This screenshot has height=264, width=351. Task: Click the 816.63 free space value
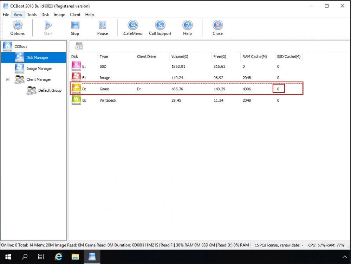[x=219, y=66]
